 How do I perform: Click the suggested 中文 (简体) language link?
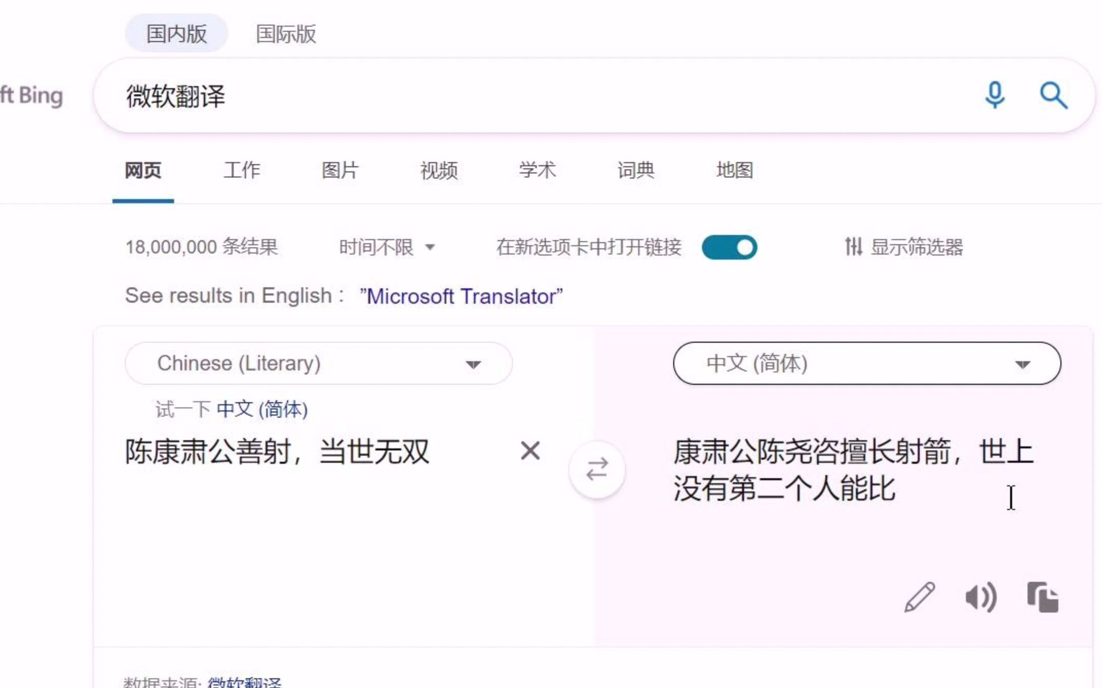pos(262,409)
